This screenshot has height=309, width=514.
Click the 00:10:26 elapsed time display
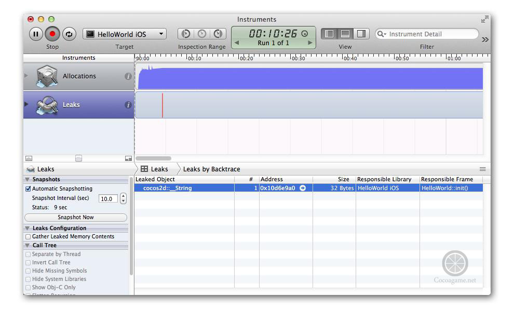click(273, 33)
